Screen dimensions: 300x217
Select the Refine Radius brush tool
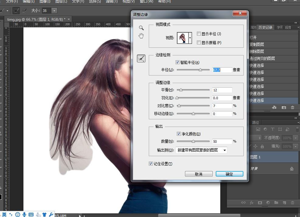(141, 58)
